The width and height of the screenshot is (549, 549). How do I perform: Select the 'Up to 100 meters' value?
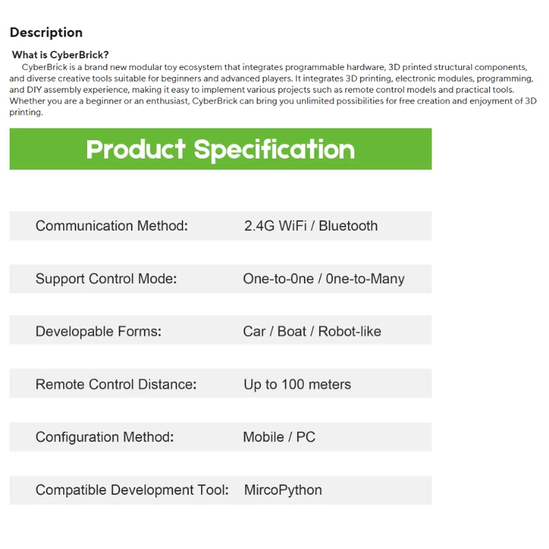(x=297, y=384)
